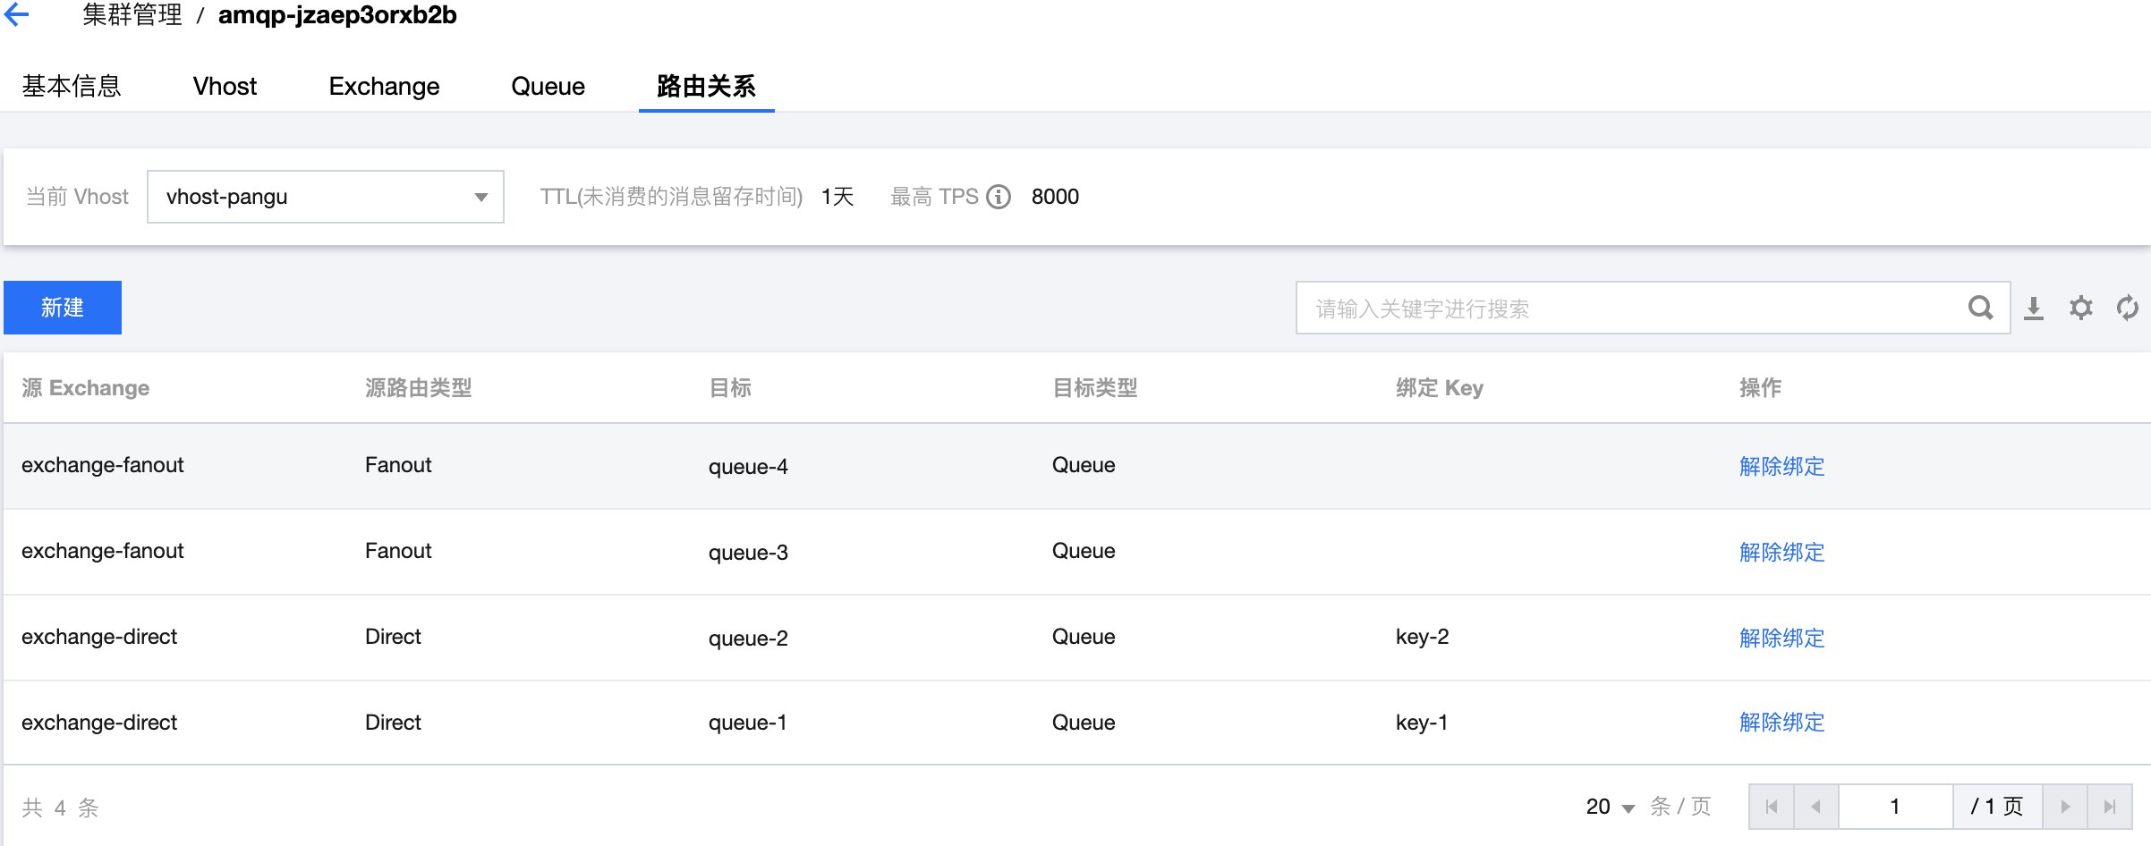Select the 路由关系 tab
2151x846 pixels.
706,86
